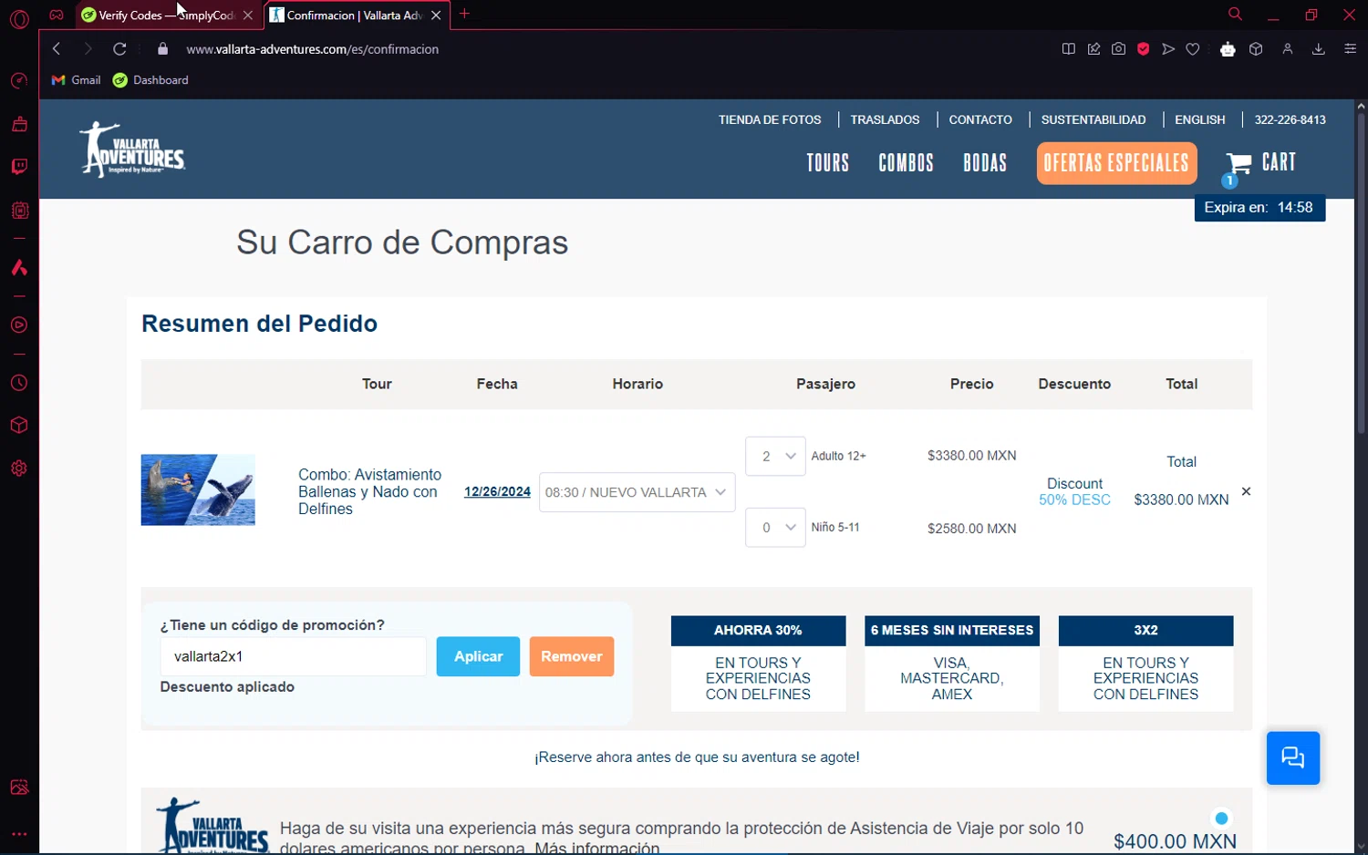
Task: Click the SUSTENTABILIDAD link
Action: 1093,119
